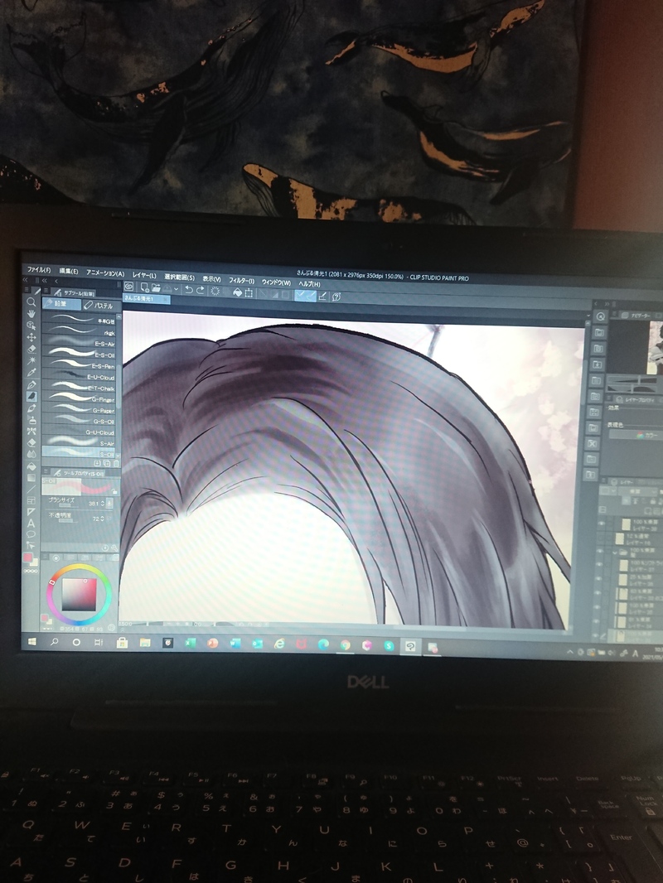The width and height of the screenshot is (663, 883).
Task: Click the Clip Studio launcher icon
Action: click(128, 287)
